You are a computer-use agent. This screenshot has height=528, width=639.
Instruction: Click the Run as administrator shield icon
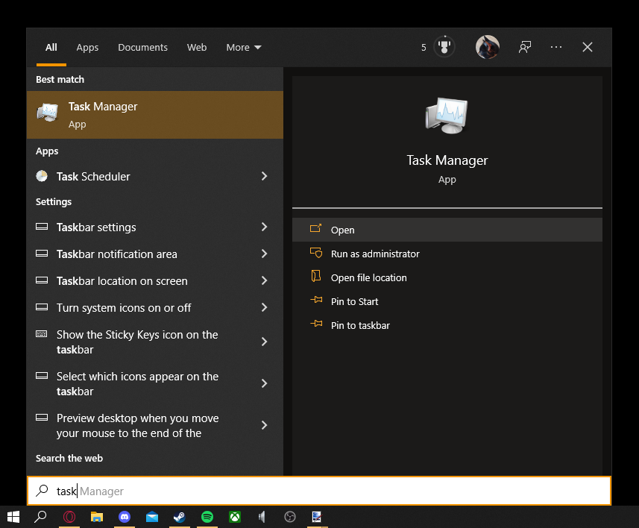pos(316,253)
